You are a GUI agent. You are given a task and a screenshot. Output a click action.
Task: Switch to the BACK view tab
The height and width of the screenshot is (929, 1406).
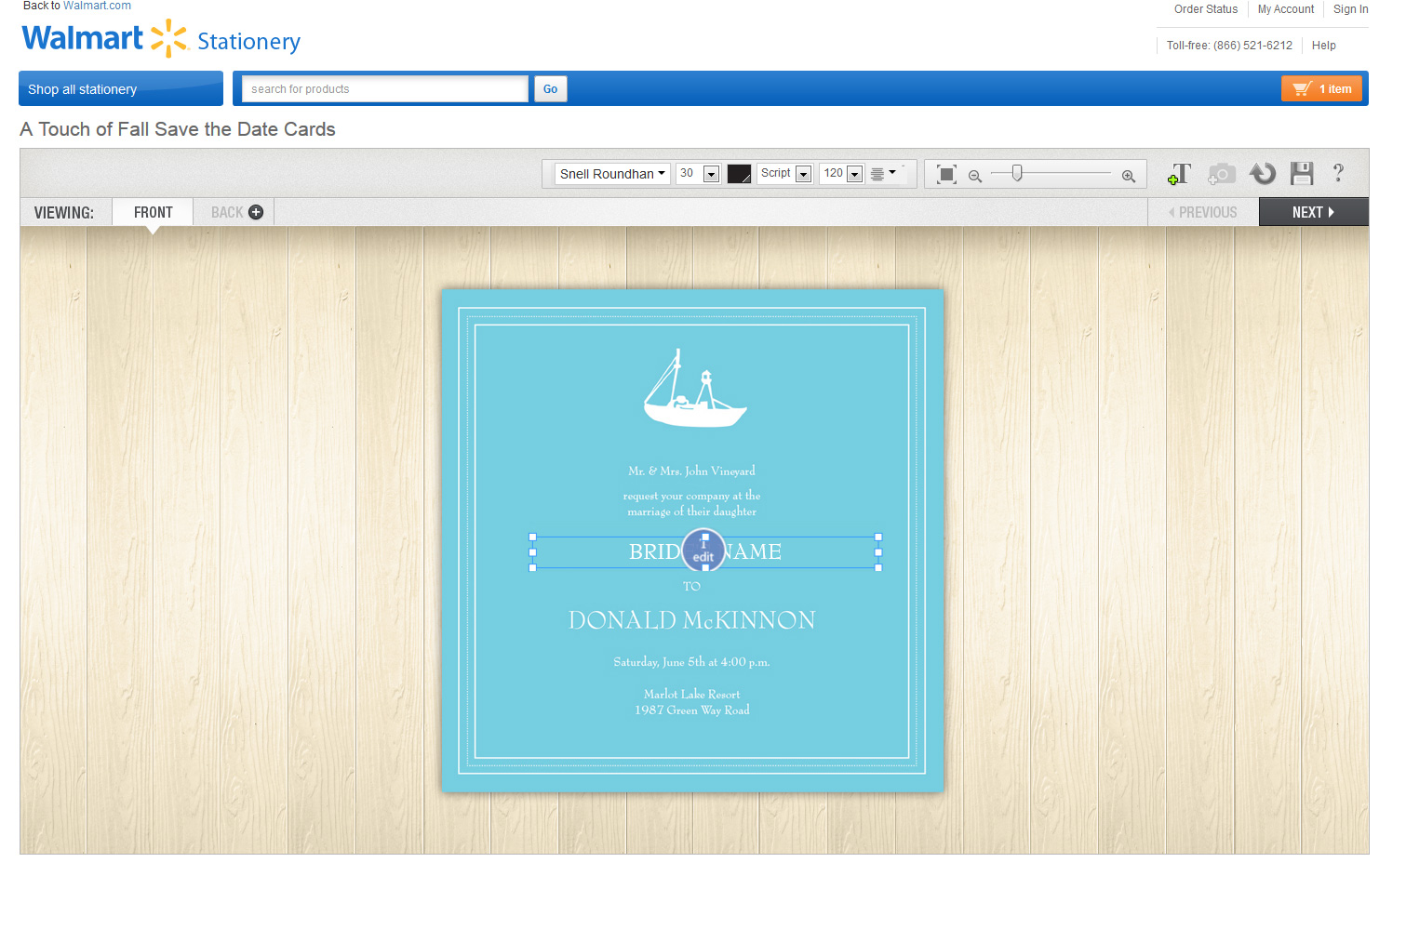tap(236, 212)
